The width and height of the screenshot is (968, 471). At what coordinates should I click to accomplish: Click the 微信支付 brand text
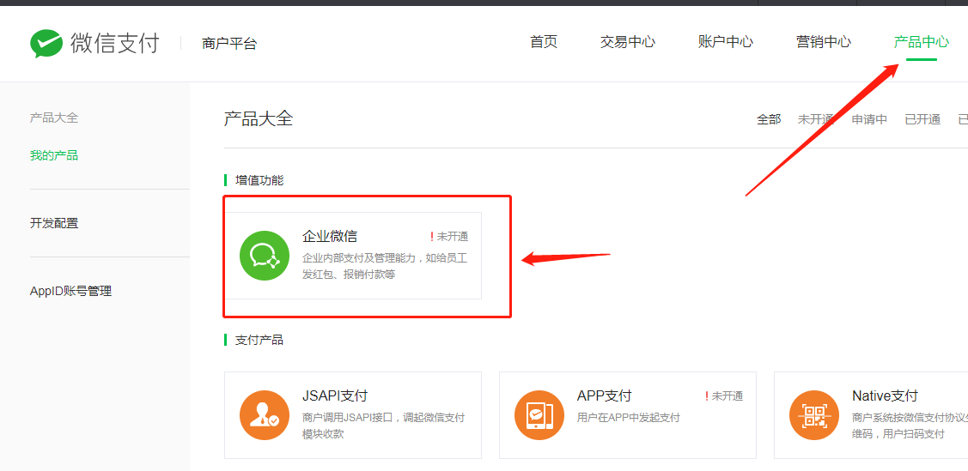(x=115, y=43)
